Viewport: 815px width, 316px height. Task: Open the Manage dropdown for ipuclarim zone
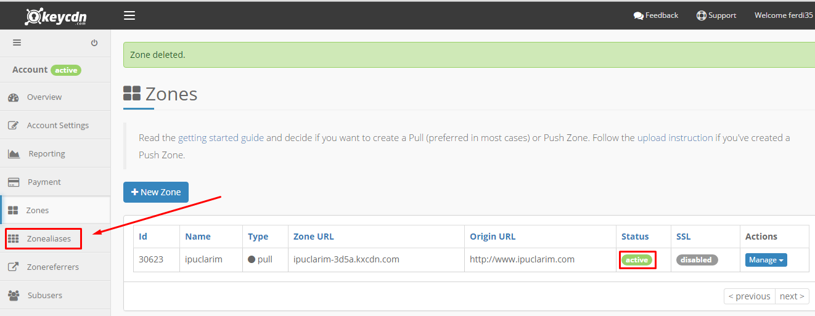click(x=766, y=260)
